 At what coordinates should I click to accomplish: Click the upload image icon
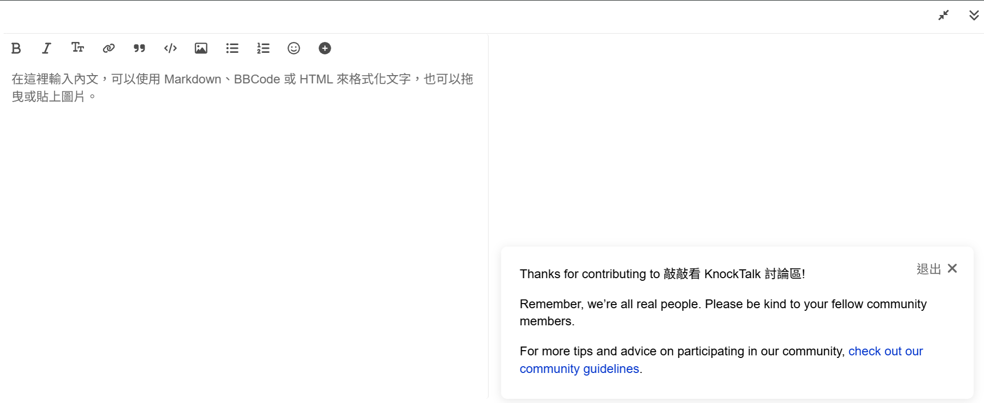(201, 48)
